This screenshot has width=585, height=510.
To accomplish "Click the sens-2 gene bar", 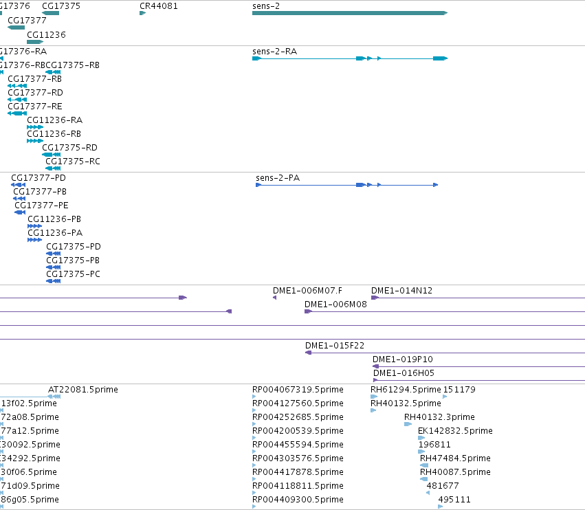I will [350, 13].
